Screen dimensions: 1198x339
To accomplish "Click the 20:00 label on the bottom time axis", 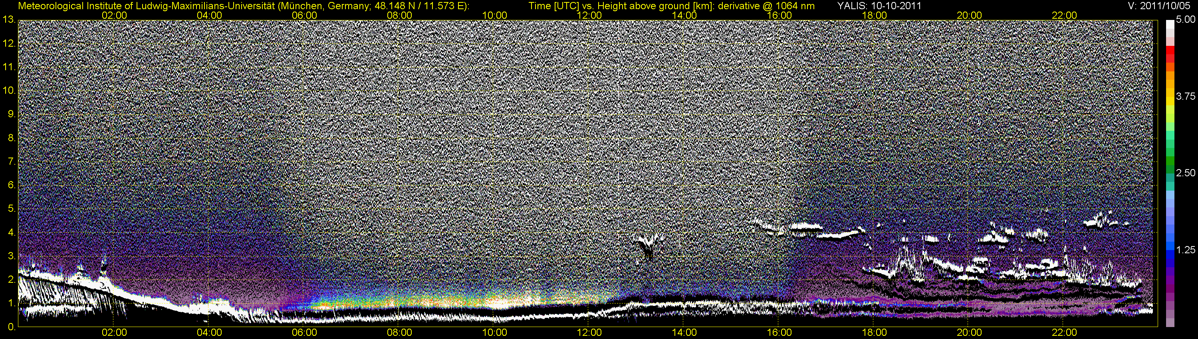I will click(969, 333).
